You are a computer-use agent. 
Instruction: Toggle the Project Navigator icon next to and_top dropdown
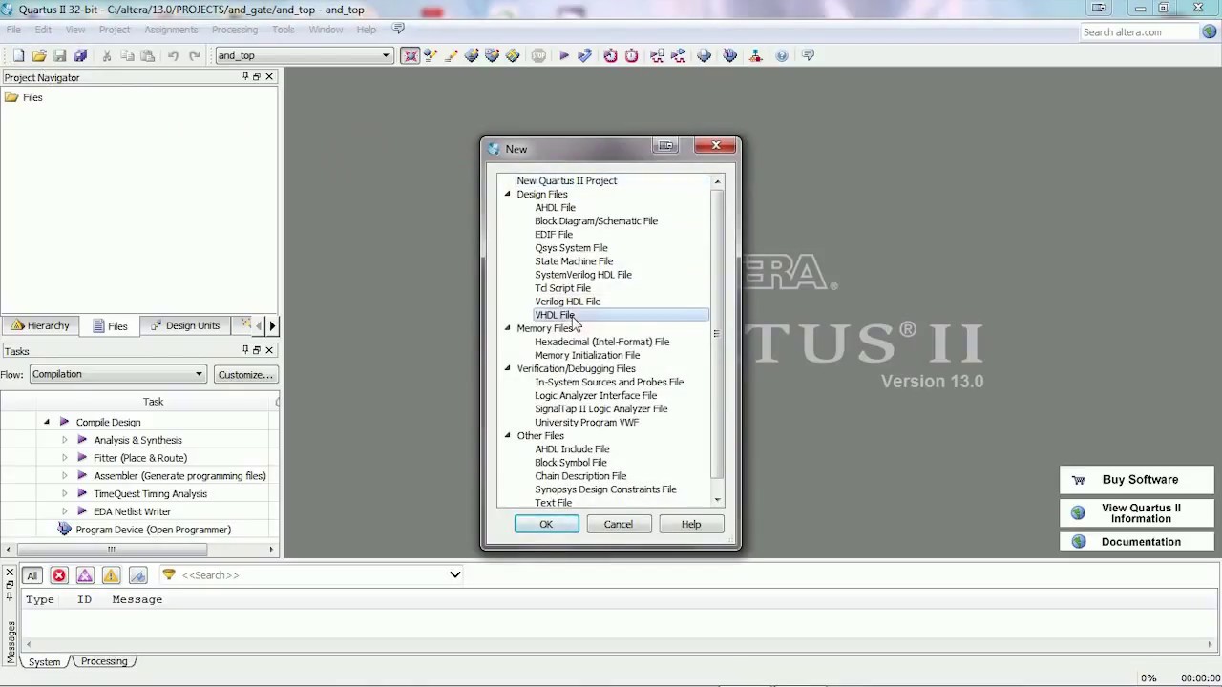click(411, 55)
